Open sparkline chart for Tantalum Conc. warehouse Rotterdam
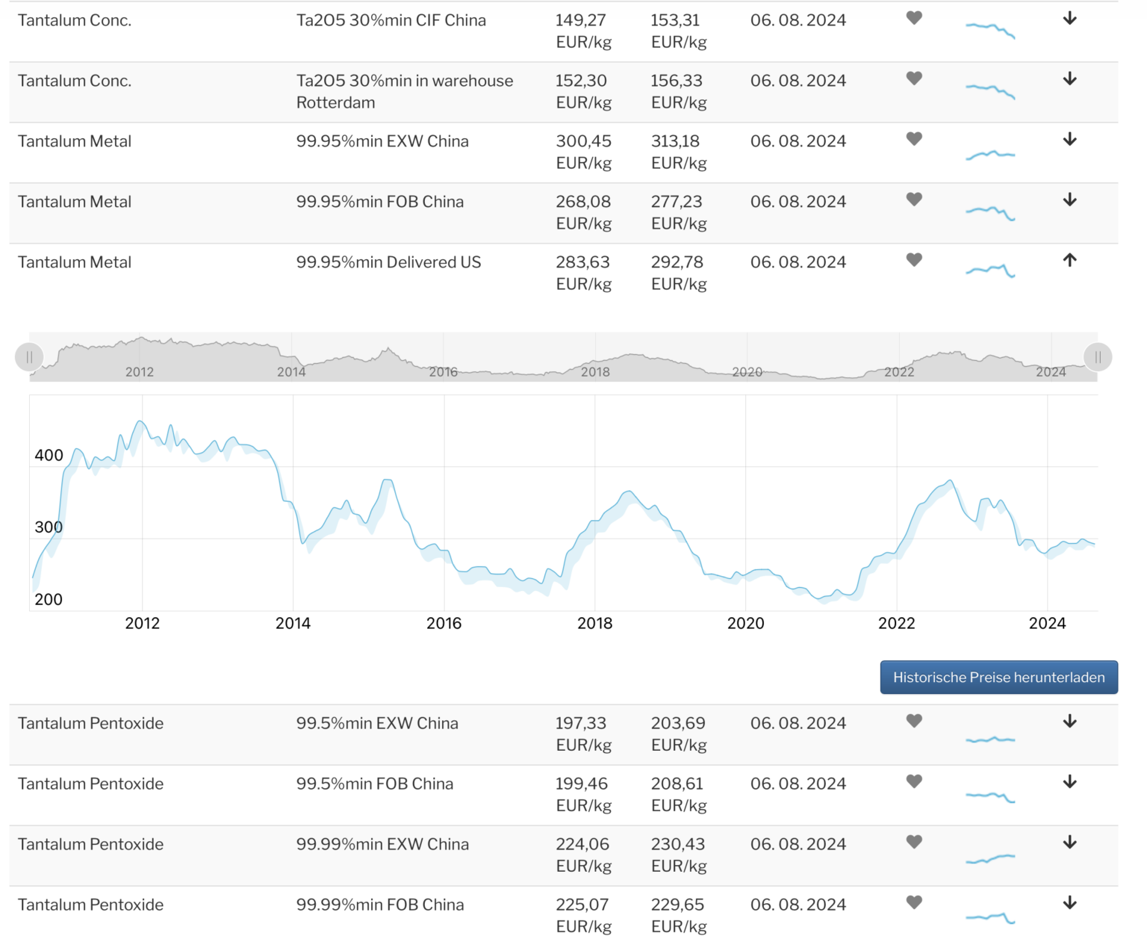The width and height of the screenshot is (1147, 945). [x=990, y=90]
